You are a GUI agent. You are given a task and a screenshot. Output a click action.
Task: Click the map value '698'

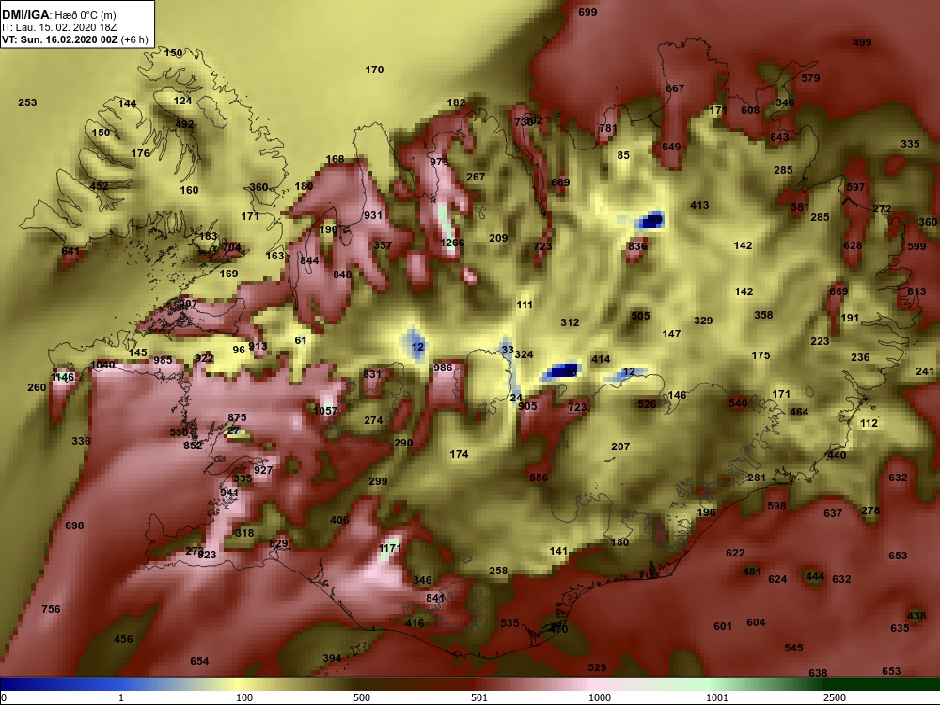click(x=74, y=525)
